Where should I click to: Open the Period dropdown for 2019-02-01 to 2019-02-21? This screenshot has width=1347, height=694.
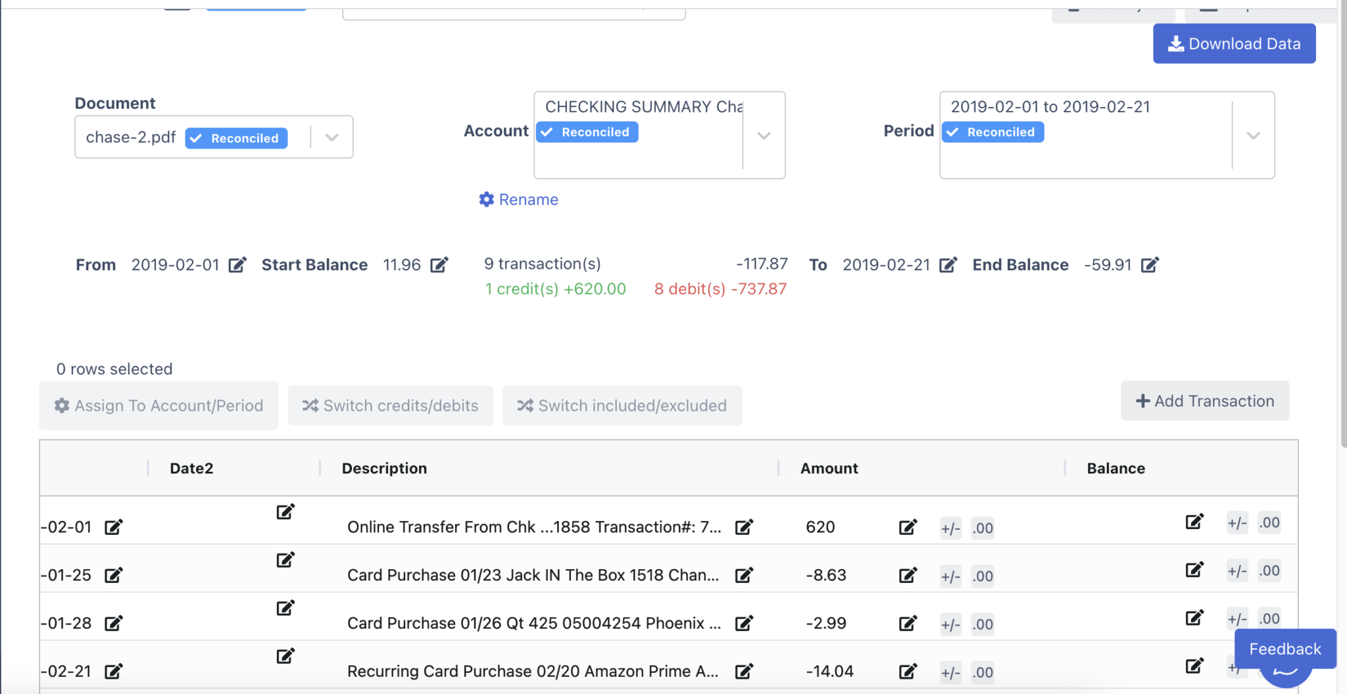(1252, 136)
